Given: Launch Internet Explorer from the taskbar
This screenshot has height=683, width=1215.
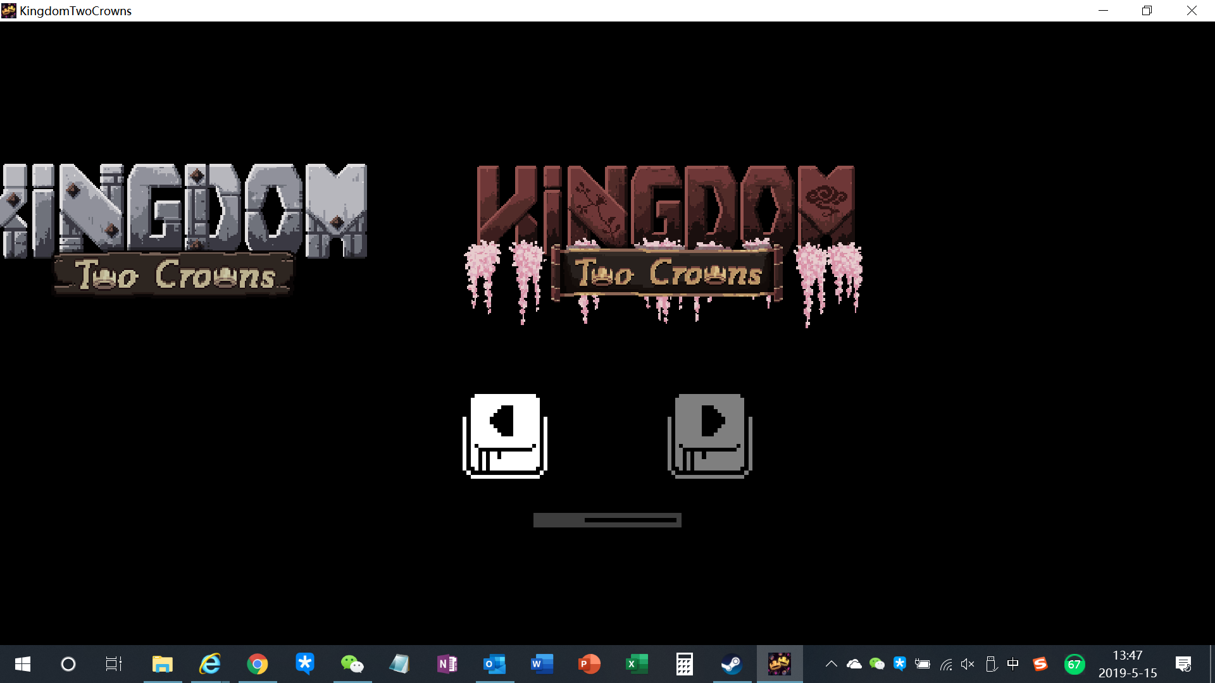Looking at the screenshot, I should point(210,664).
